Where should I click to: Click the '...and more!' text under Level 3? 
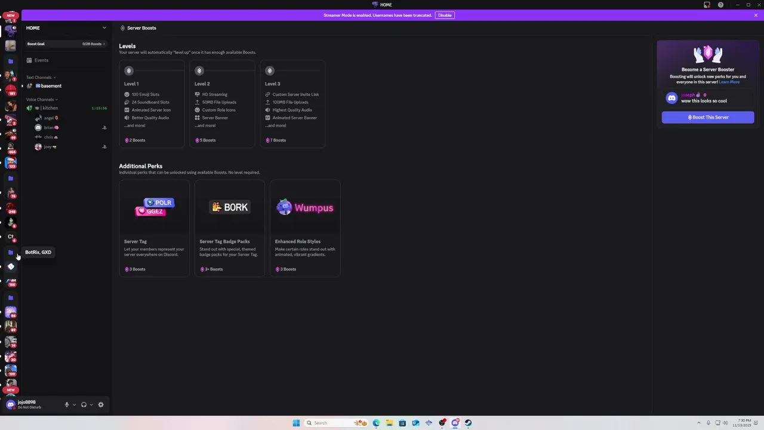[x=275, y=125]
